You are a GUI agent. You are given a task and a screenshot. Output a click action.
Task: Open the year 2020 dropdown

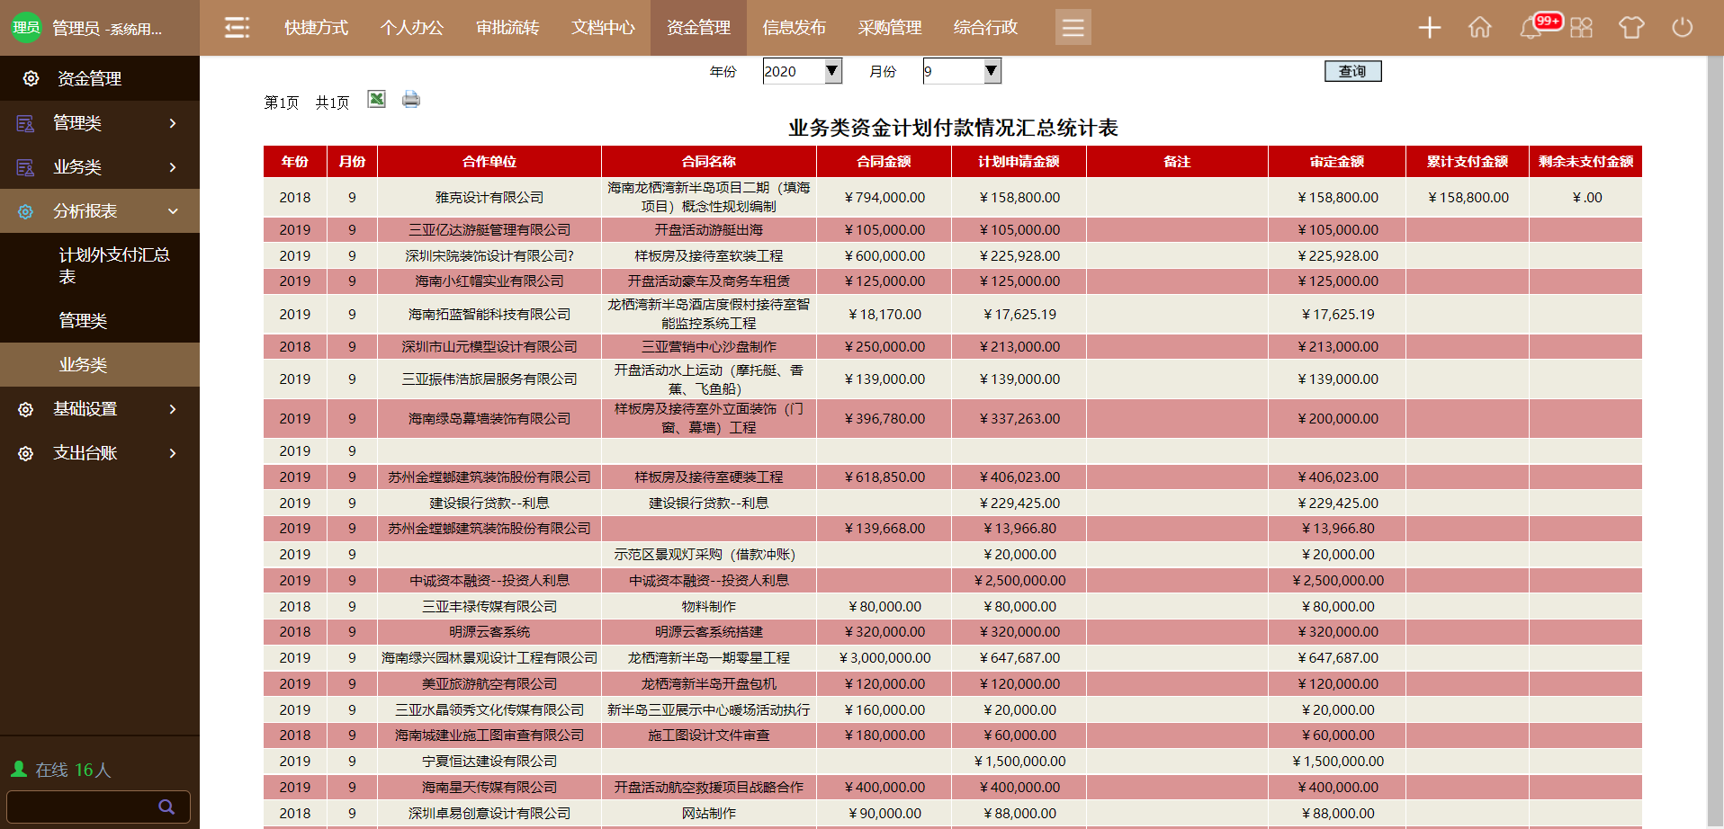(x=802, y=71)
